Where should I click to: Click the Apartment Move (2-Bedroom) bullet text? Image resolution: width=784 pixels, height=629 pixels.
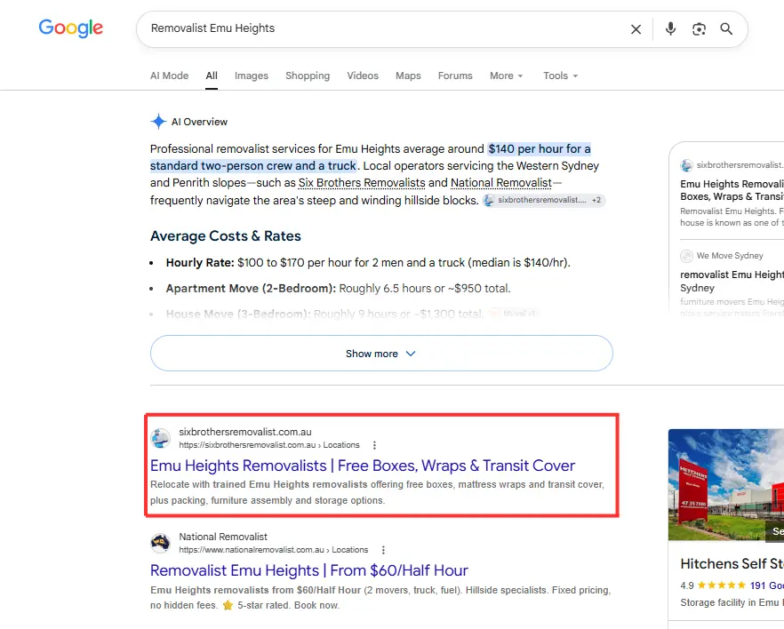[x=338, y=288]
